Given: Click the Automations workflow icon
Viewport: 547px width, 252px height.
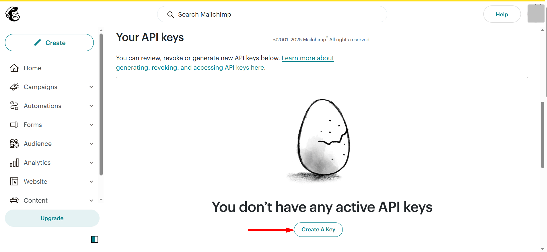Looking at the screenshot, I should (x=14, y=106).
